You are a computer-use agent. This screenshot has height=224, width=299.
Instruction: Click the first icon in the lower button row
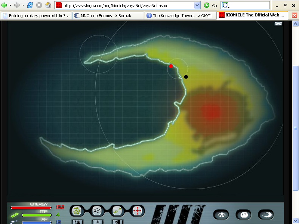tap(77, 222)
